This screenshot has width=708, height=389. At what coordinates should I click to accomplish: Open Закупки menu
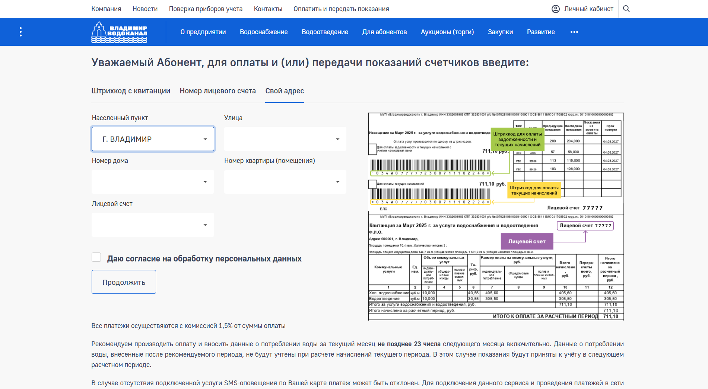500,32
